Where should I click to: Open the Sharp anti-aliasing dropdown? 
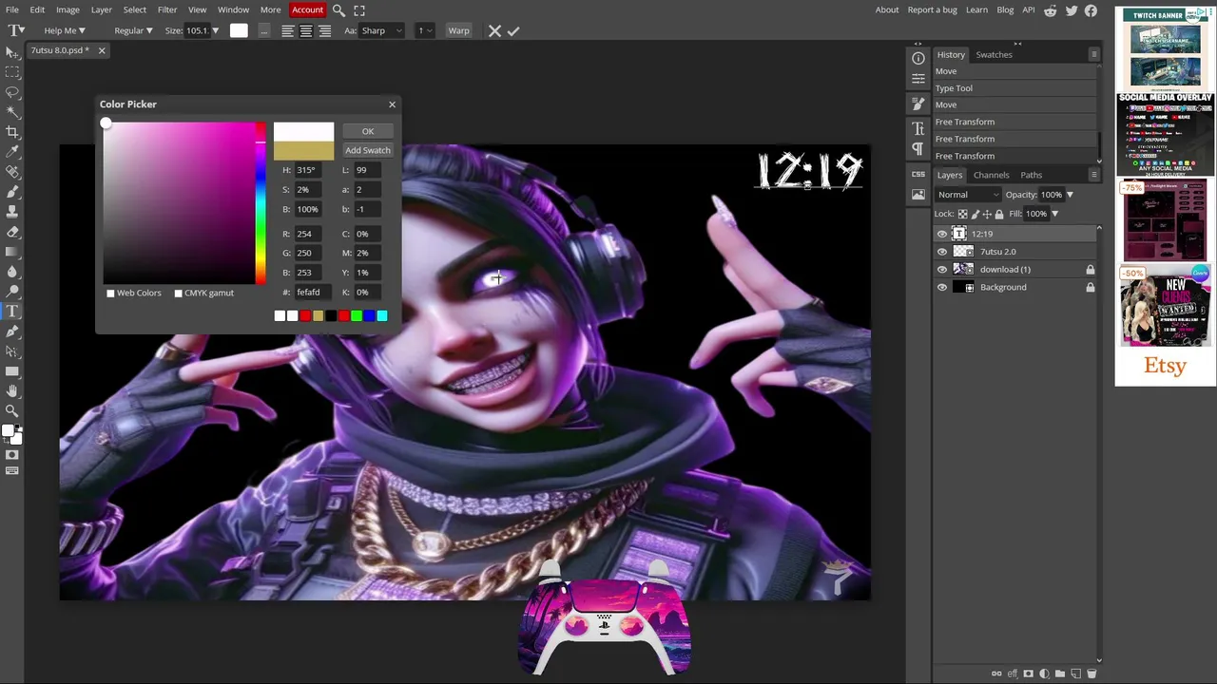tap(380, 30)
